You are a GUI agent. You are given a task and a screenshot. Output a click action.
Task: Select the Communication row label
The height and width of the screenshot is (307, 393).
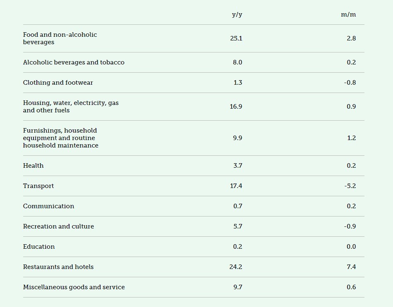click(x=48, y=206)
